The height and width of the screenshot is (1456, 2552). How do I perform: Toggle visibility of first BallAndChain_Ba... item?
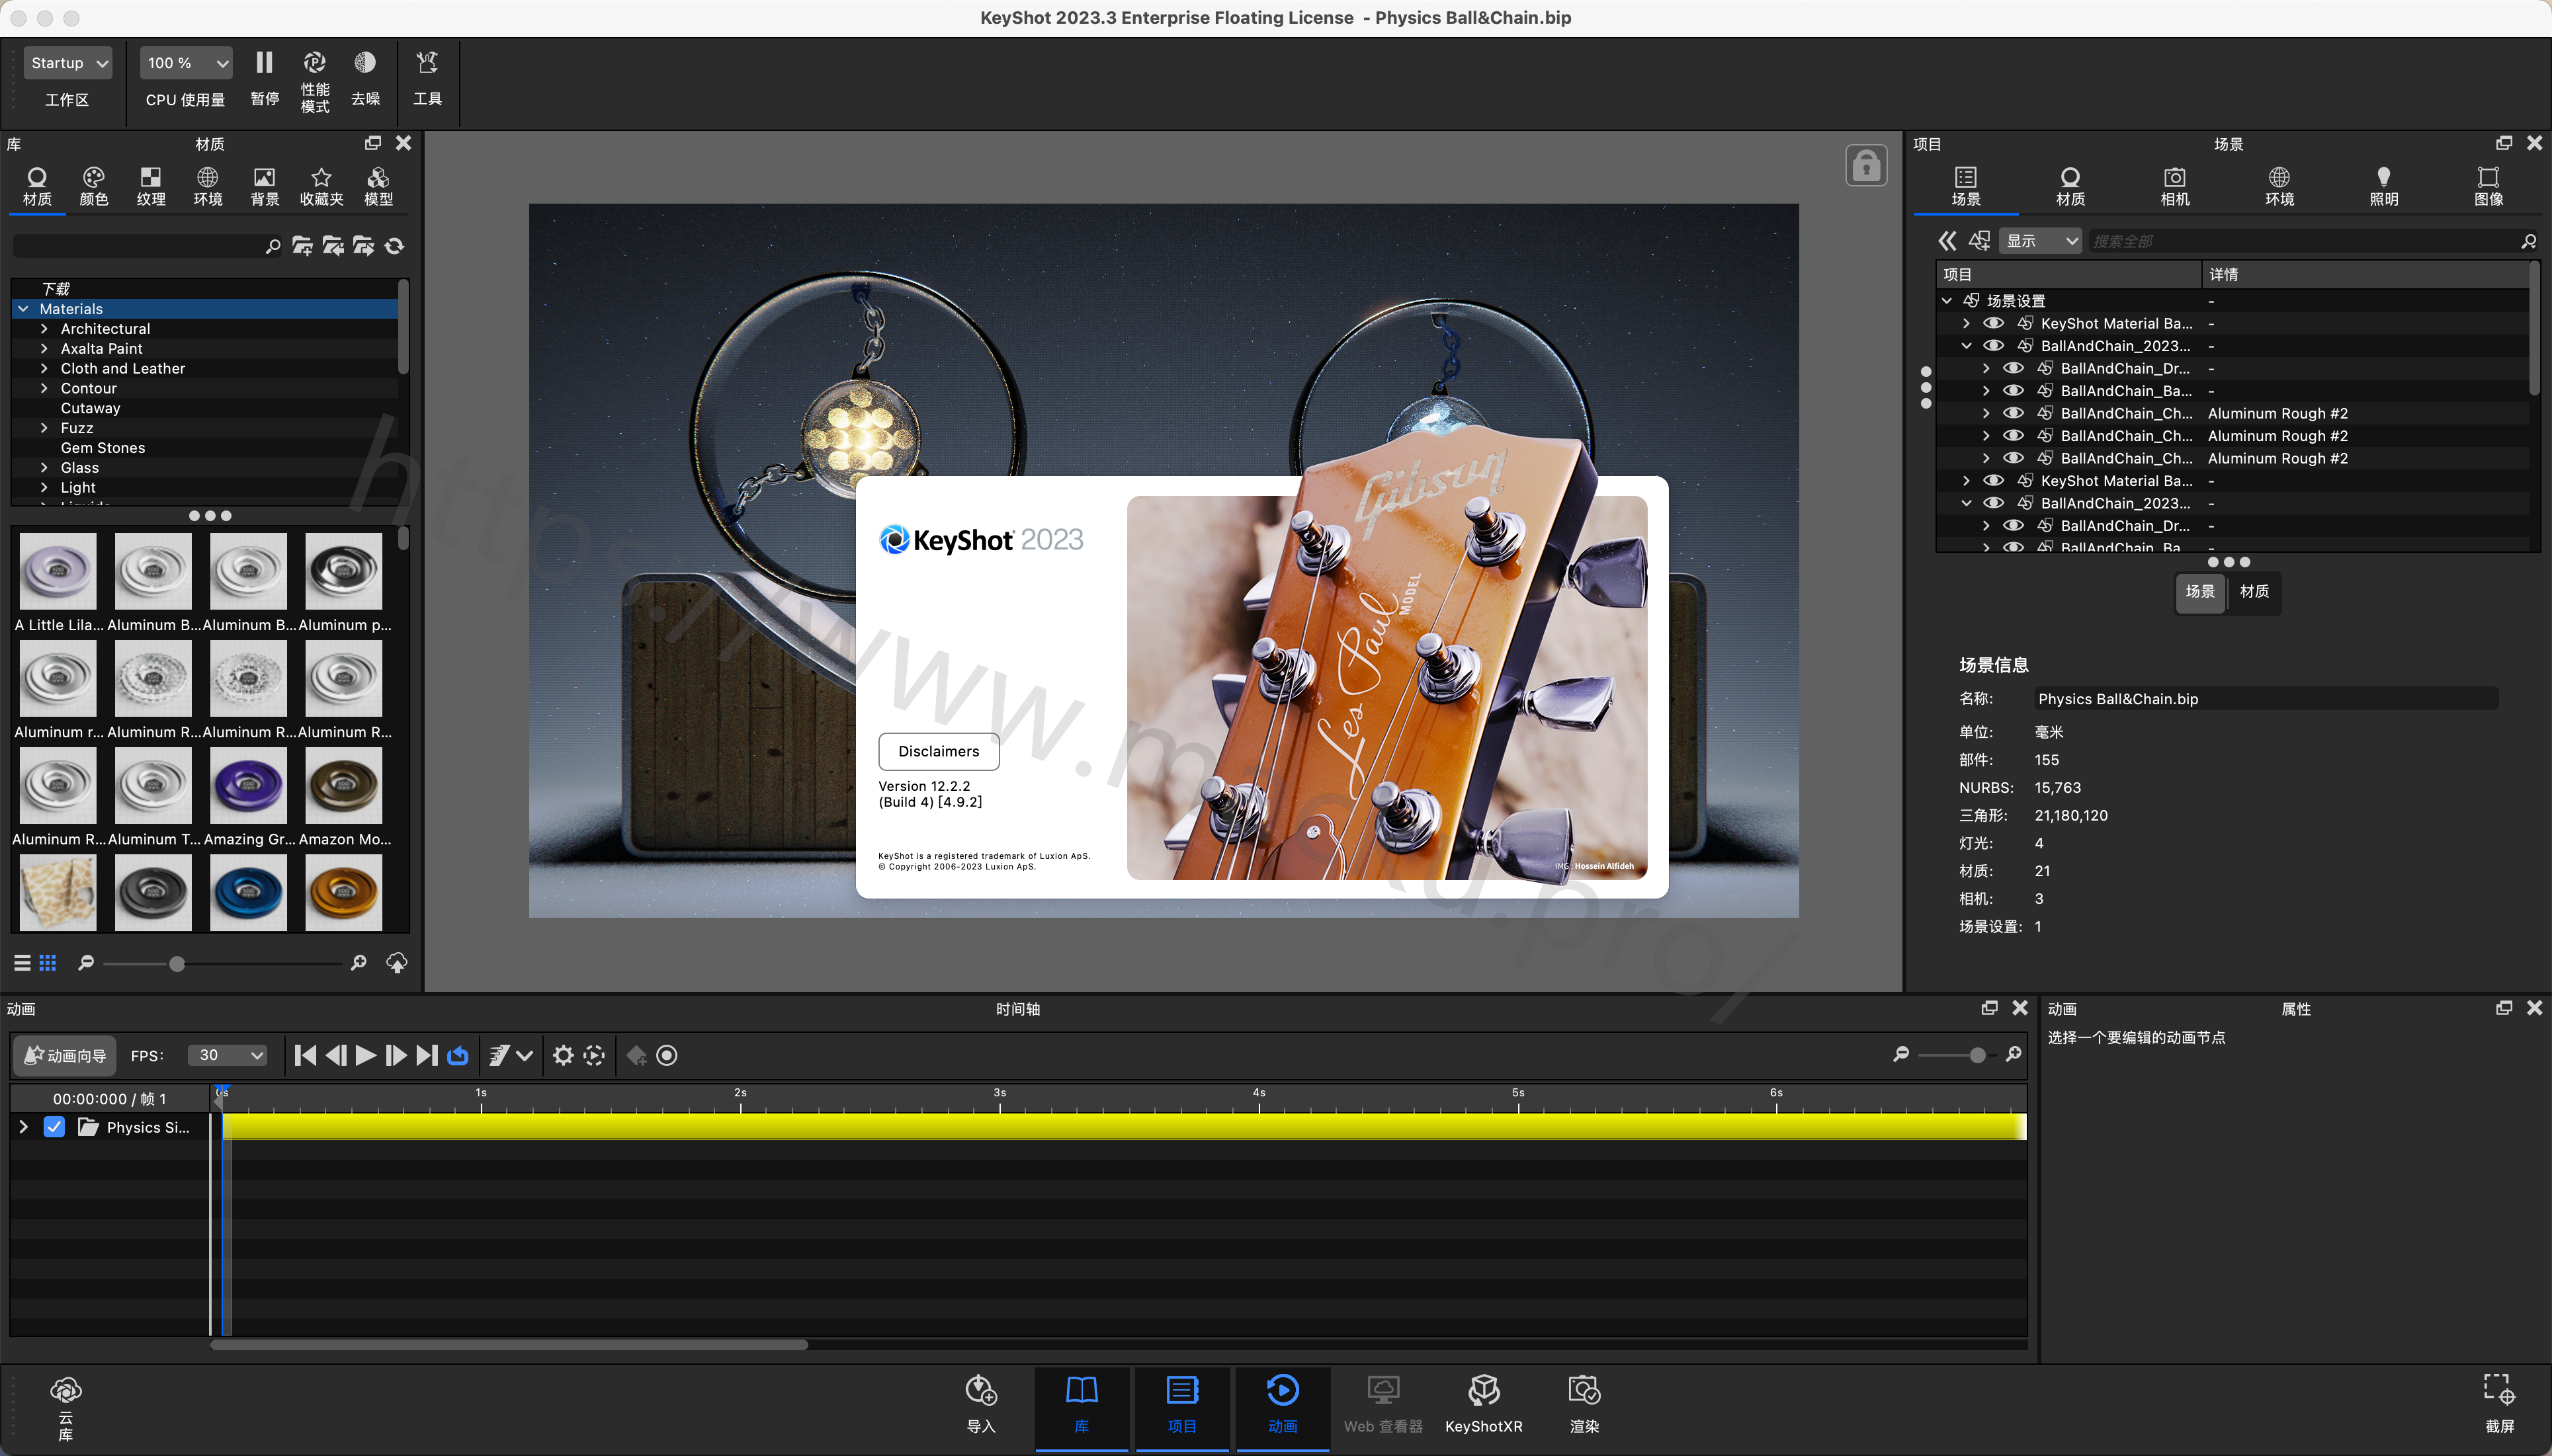(x=2014, y=391)
